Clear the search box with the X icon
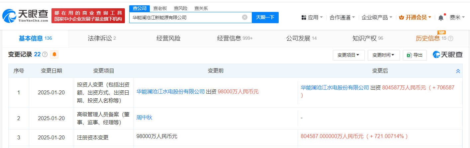 tap(245, 17)
